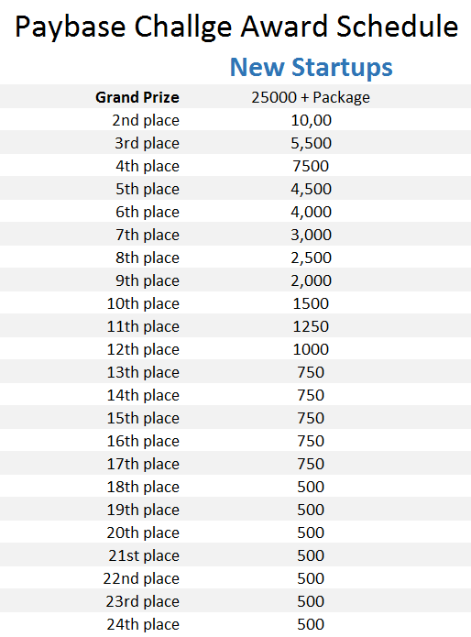Click the 2,500 value in 8th place row
The width and height of the screenshot is (471, 637).
(311, 258)
